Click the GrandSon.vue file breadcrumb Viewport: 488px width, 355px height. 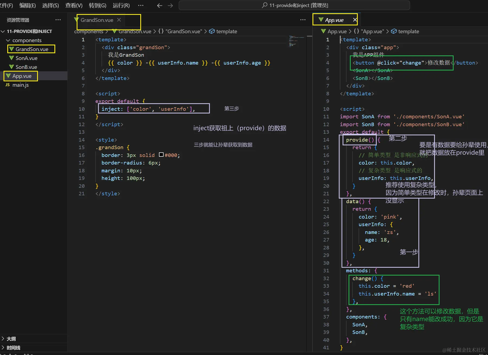[x=135, y=31]
